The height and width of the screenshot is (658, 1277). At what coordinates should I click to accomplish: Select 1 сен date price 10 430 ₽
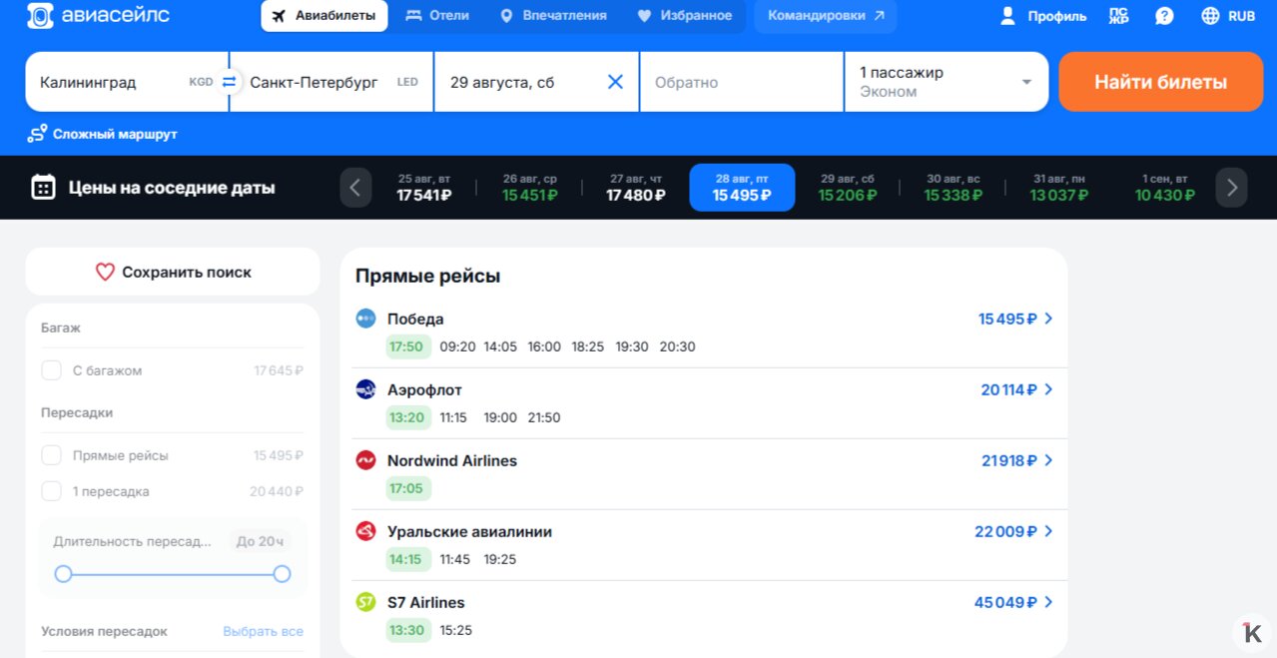(1165, 188)
